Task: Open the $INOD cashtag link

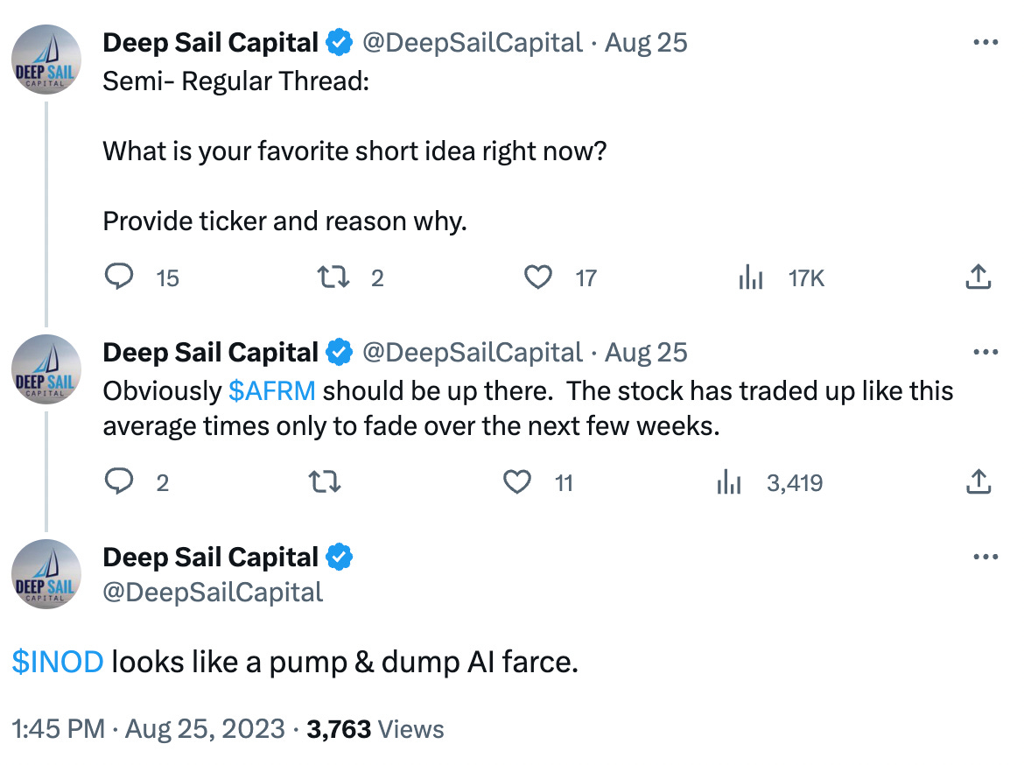Action: (x=58, y=662)
